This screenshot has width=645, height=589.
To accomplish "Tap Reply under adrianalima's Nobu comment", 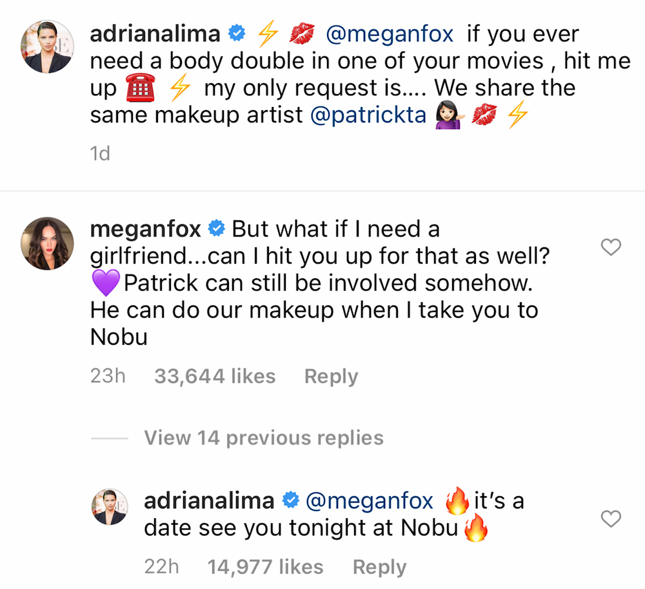I will coord(379,566).
